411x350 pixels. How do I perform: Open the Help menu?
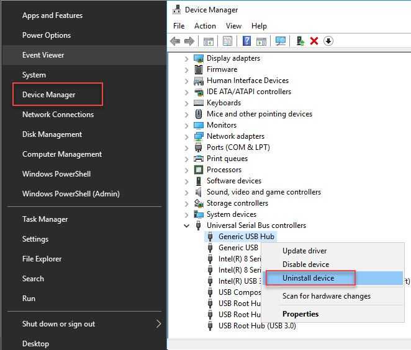pos(259,26)
